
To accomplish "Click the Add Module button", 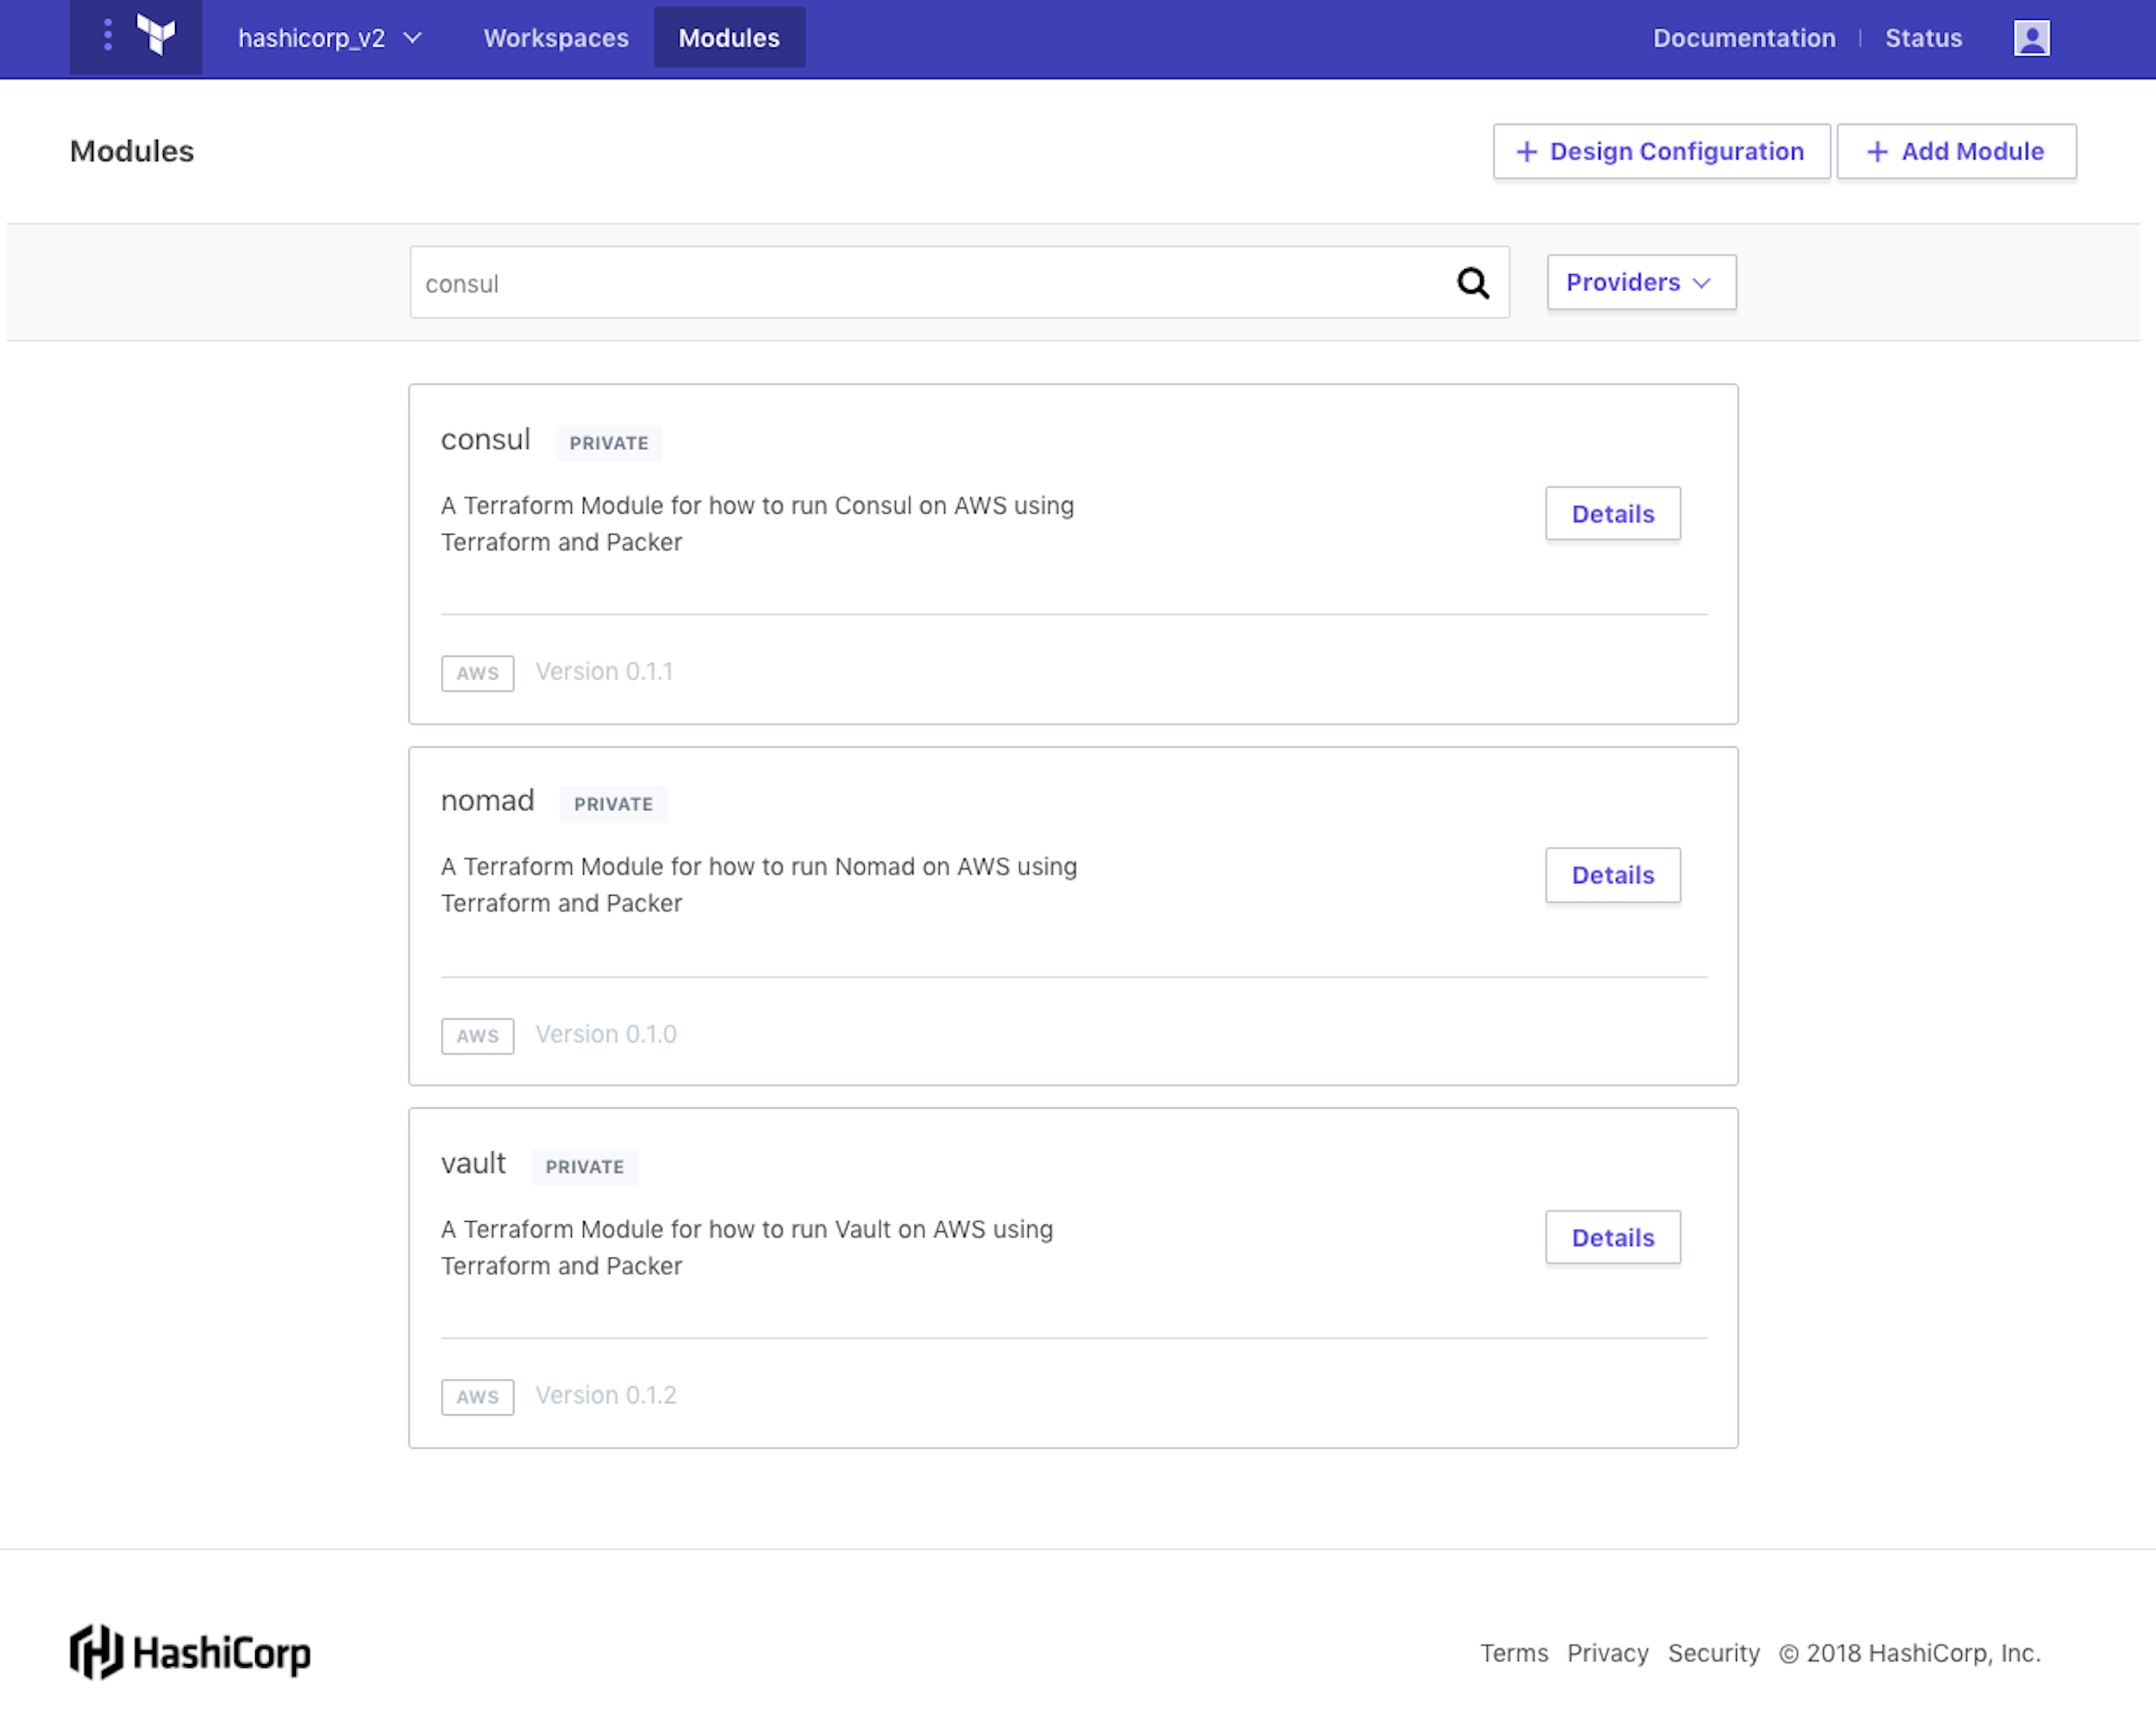I will [1956, 151].
